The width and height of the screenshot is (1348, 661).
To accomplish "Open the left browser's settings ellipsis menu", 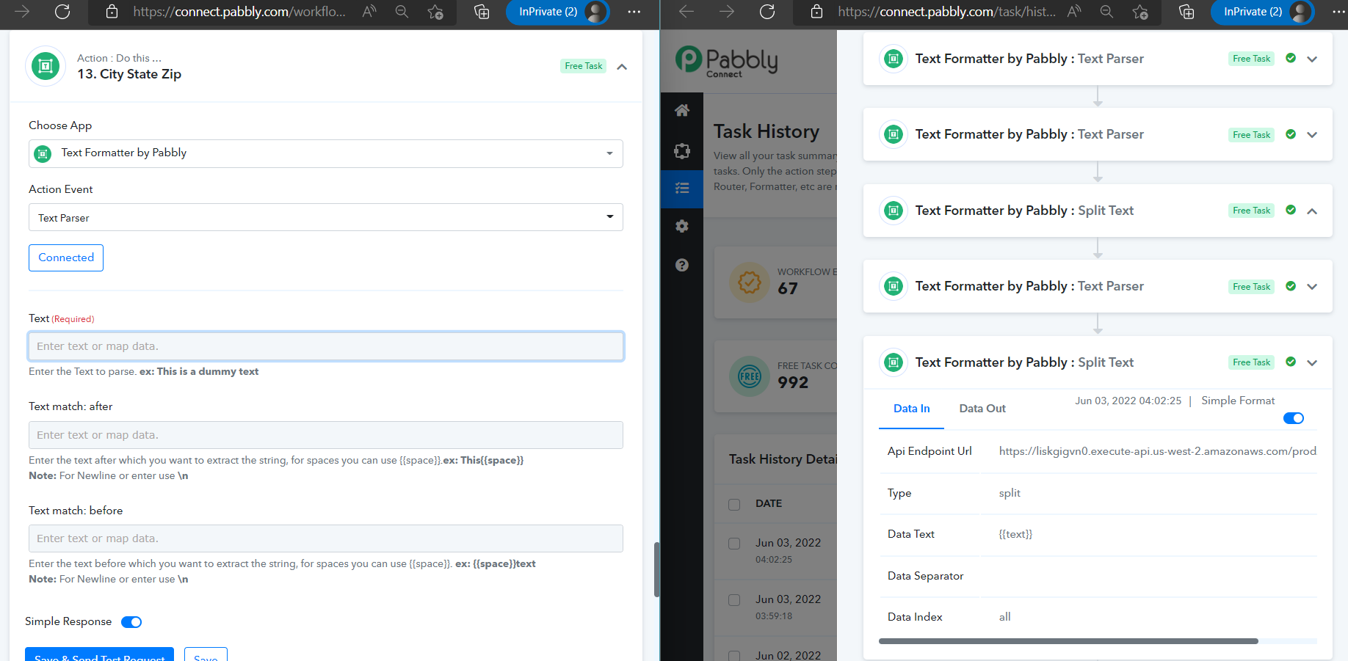I will [634, 12].
